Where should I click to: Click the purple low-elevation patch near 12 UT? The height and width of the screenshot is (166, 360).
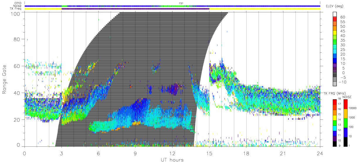[x=174, y=89]
